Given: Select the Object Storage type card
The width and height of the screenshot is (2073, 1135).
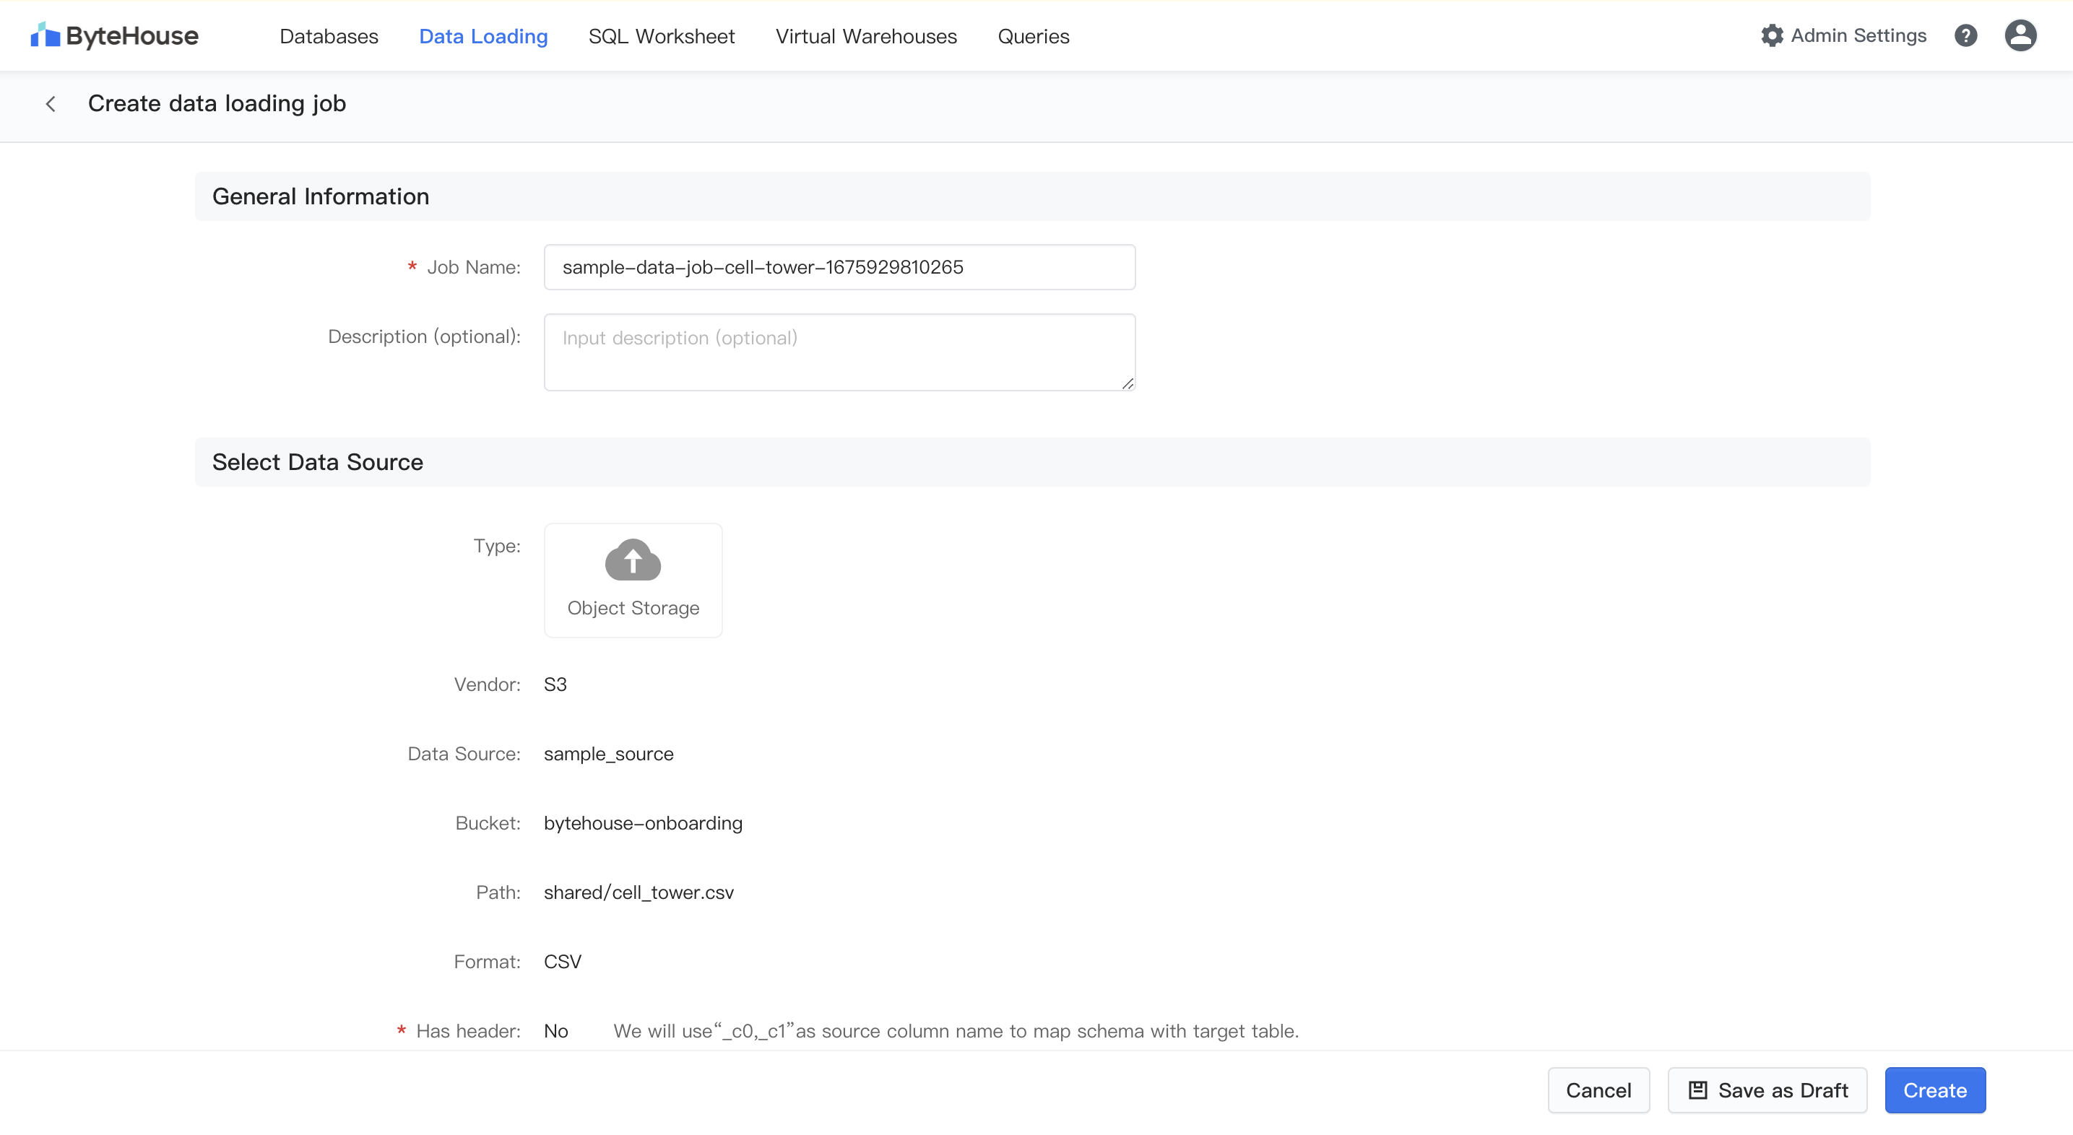Looking at the screenshot, I should point(633,580).
